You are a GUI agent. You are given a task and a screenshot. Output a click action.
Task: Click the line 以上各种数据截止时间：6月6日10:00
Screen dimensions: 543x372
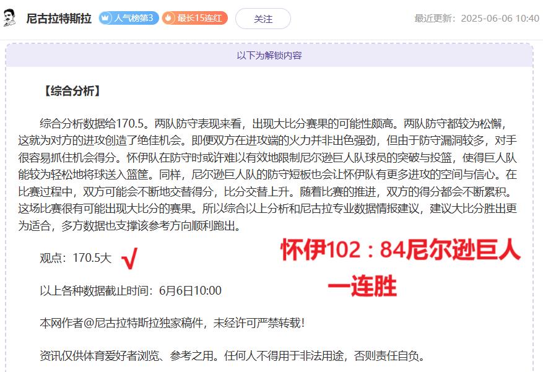click(x=131, y=291)
